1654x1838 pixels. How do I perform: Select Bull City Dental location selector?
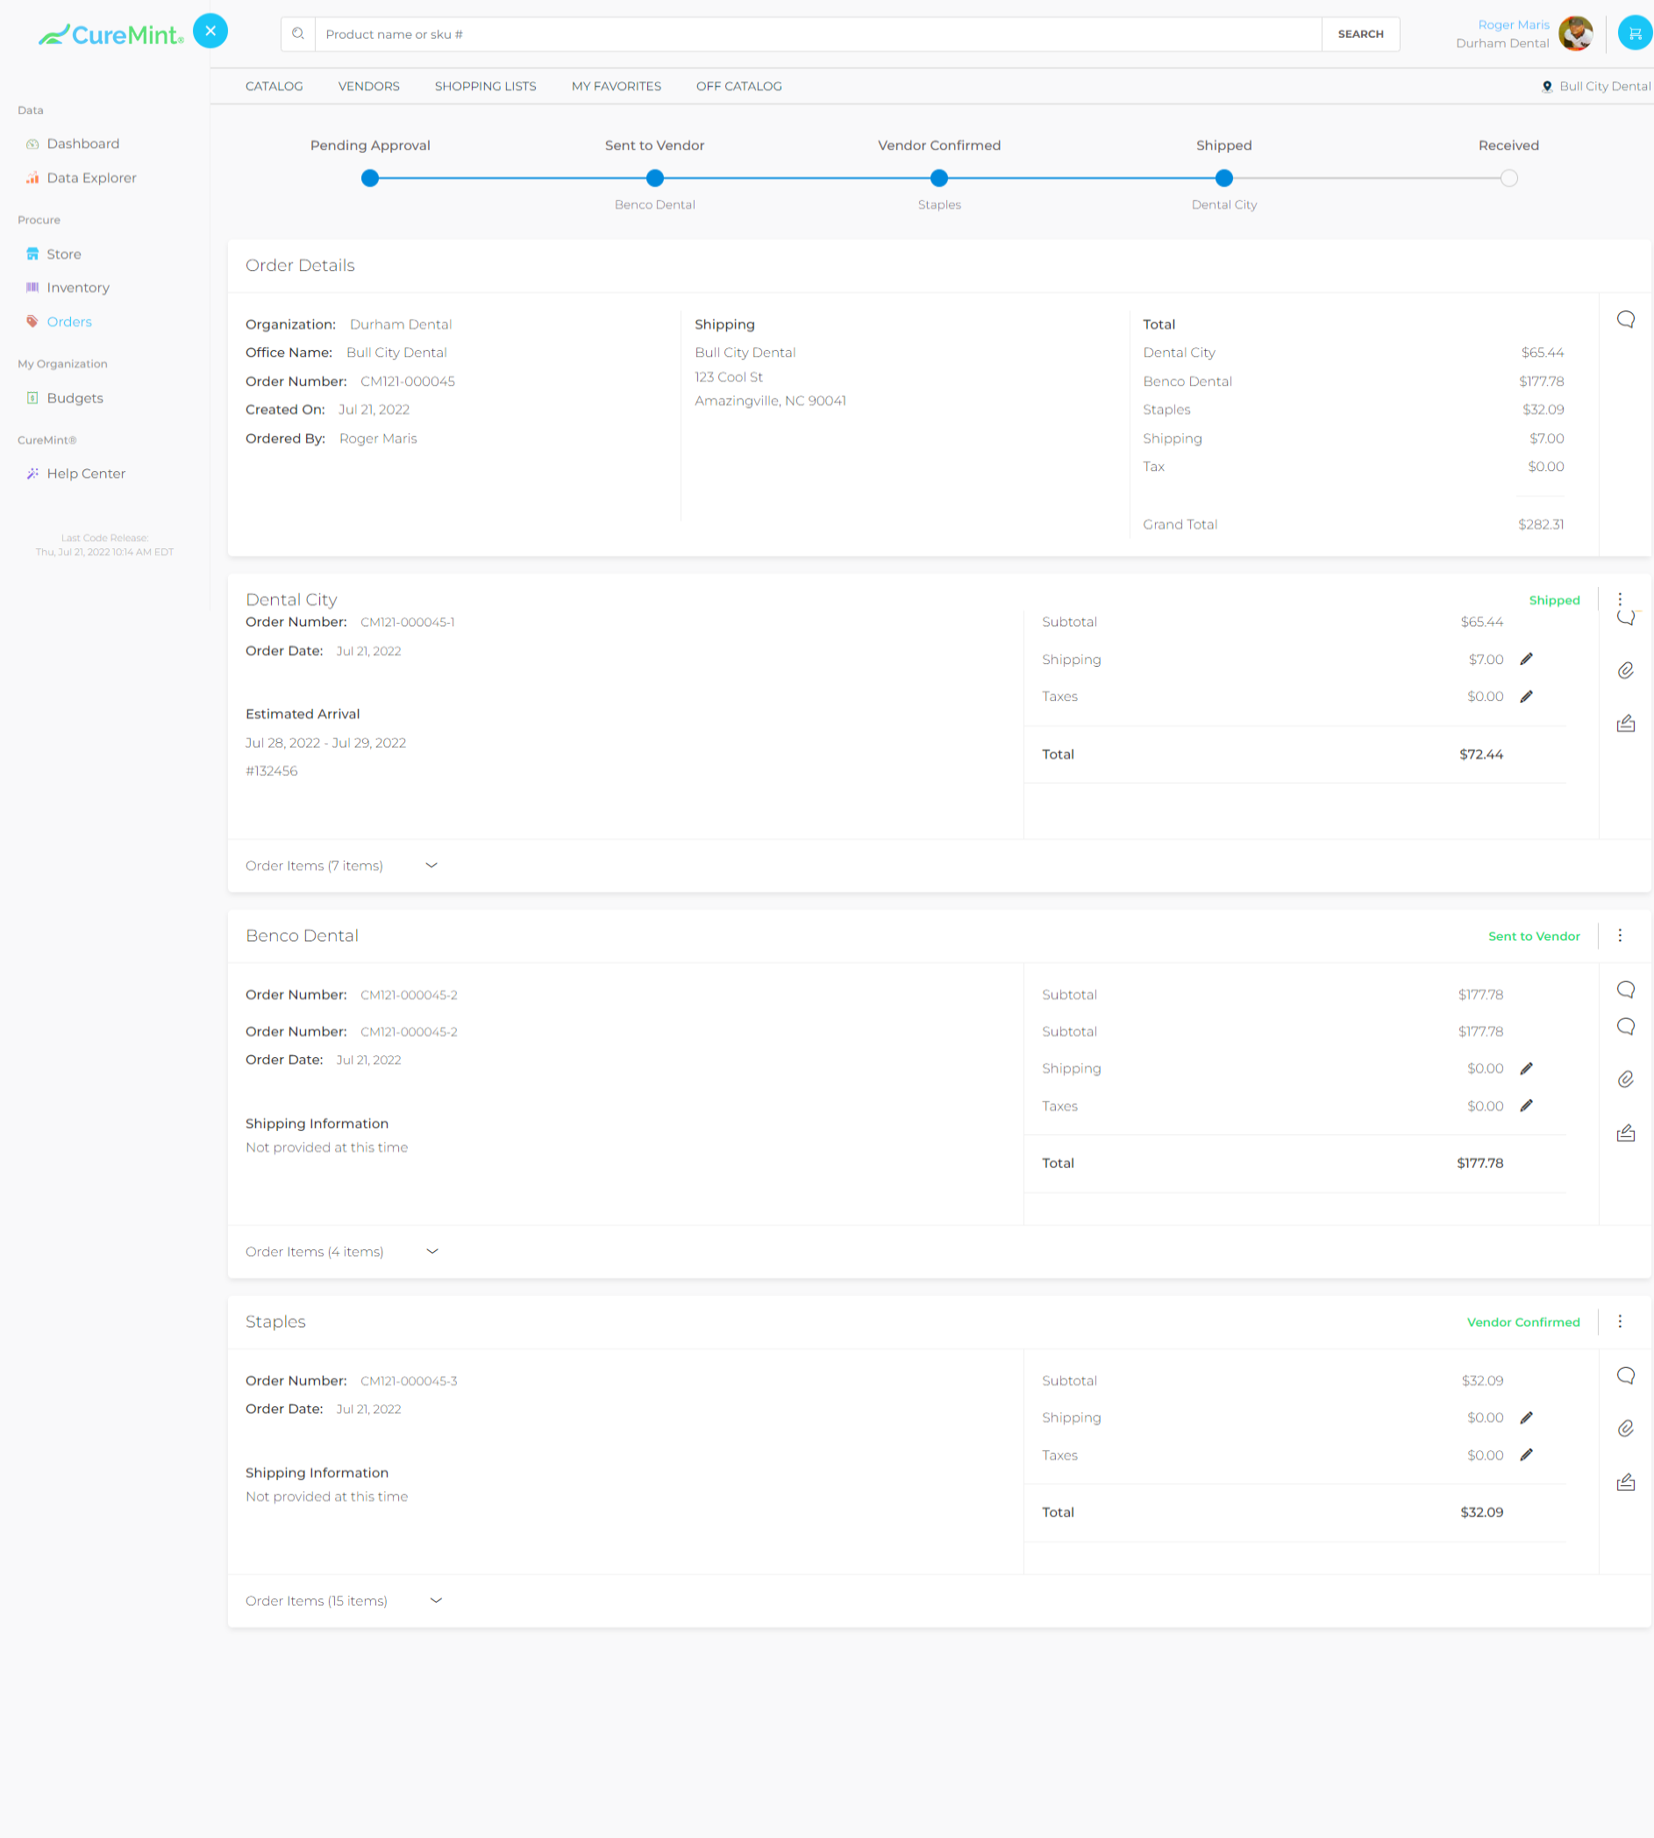1596,86
